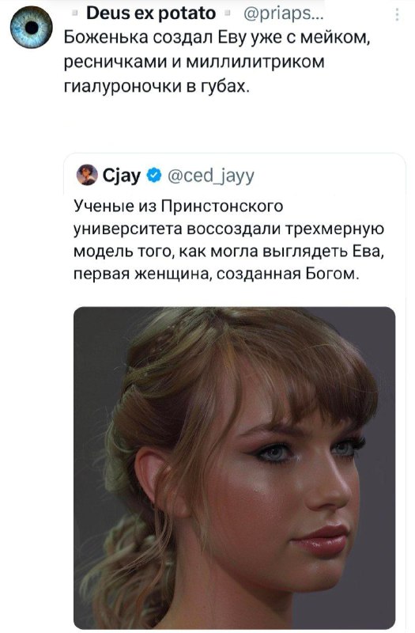Click the small emoji before Deus ex potato
Image resolution: width=415 pixels, height=633 pixels.
[75, 14]
